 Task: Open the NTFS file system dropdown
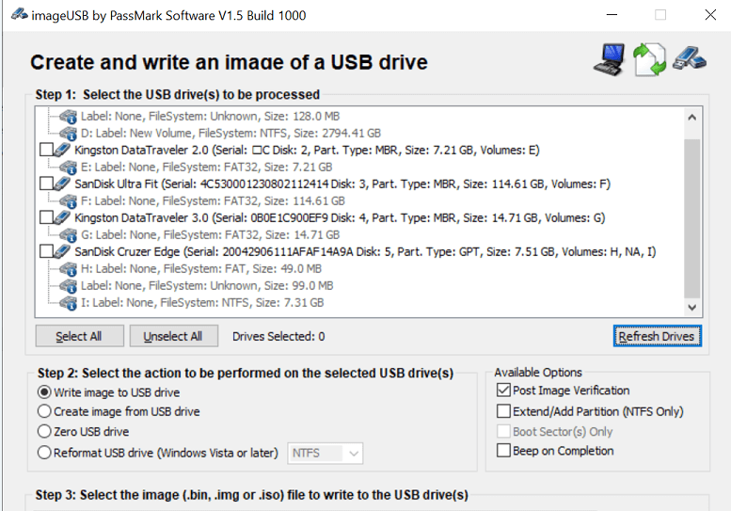326,453
